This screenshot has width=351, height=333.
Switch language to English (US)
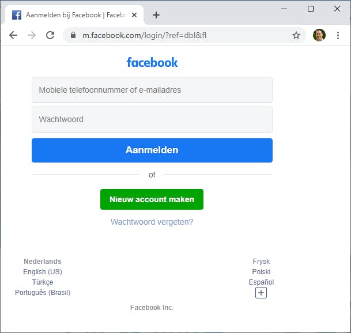pos(43,272)
